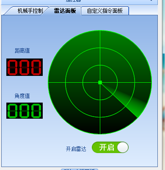165x170 pixels.
Task: Switch to the 机械手控制 tab
Action: [30, 11]
